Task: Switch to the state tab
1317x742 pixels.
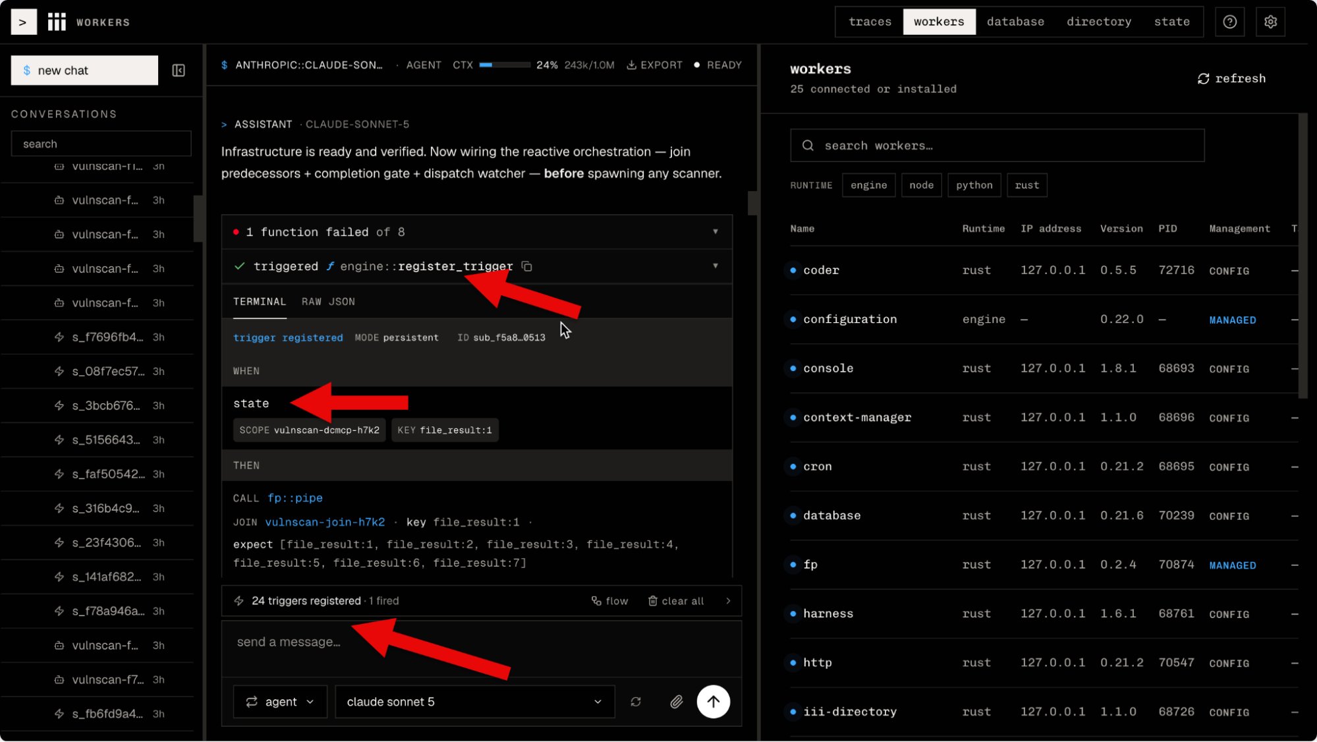Action: (1171, 22)
